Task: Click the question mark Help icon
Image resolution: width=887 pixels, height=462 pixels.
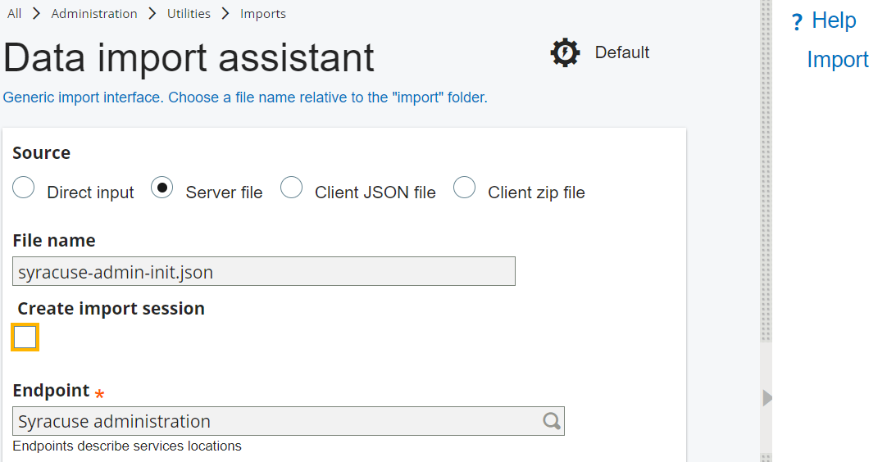Action: [x=796, y=22]
